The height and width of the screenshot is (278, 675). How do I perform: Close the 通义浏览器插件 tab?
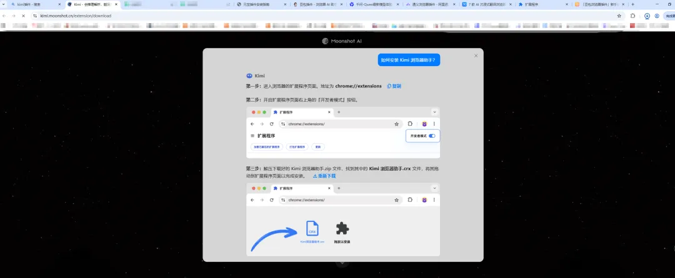[x=454, y=4]
